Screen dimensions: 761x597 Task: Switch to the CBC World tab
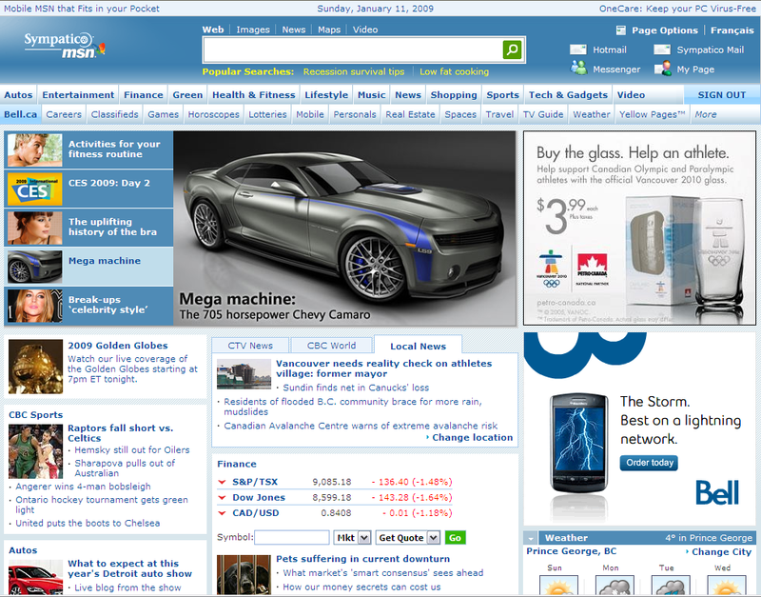pos(331,346)
